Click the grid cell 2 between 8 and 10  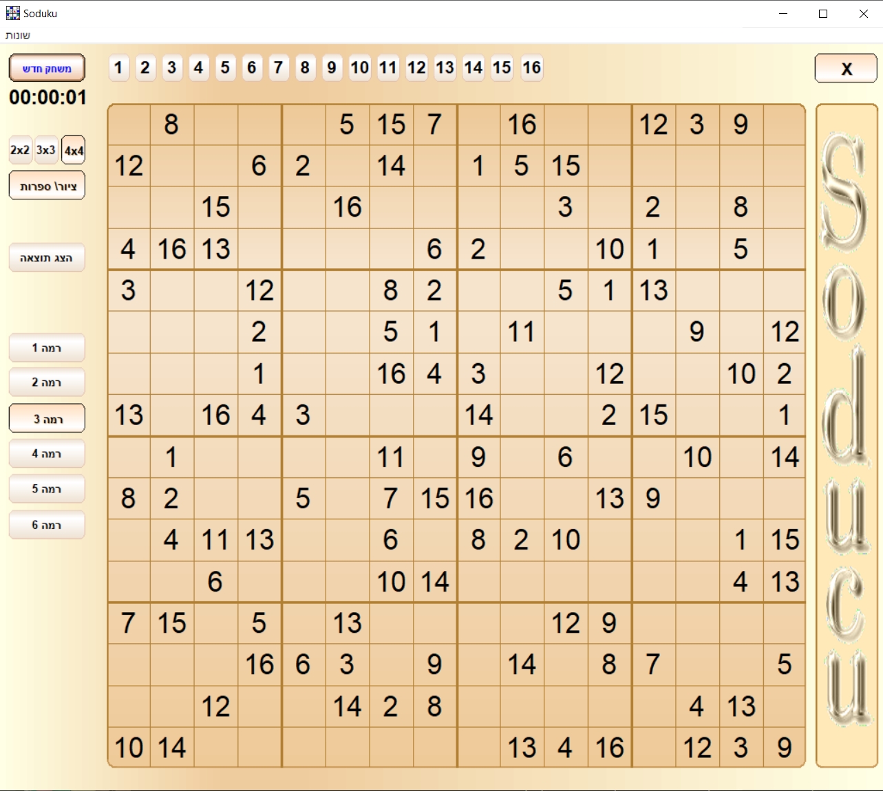(x=521, y=540)
